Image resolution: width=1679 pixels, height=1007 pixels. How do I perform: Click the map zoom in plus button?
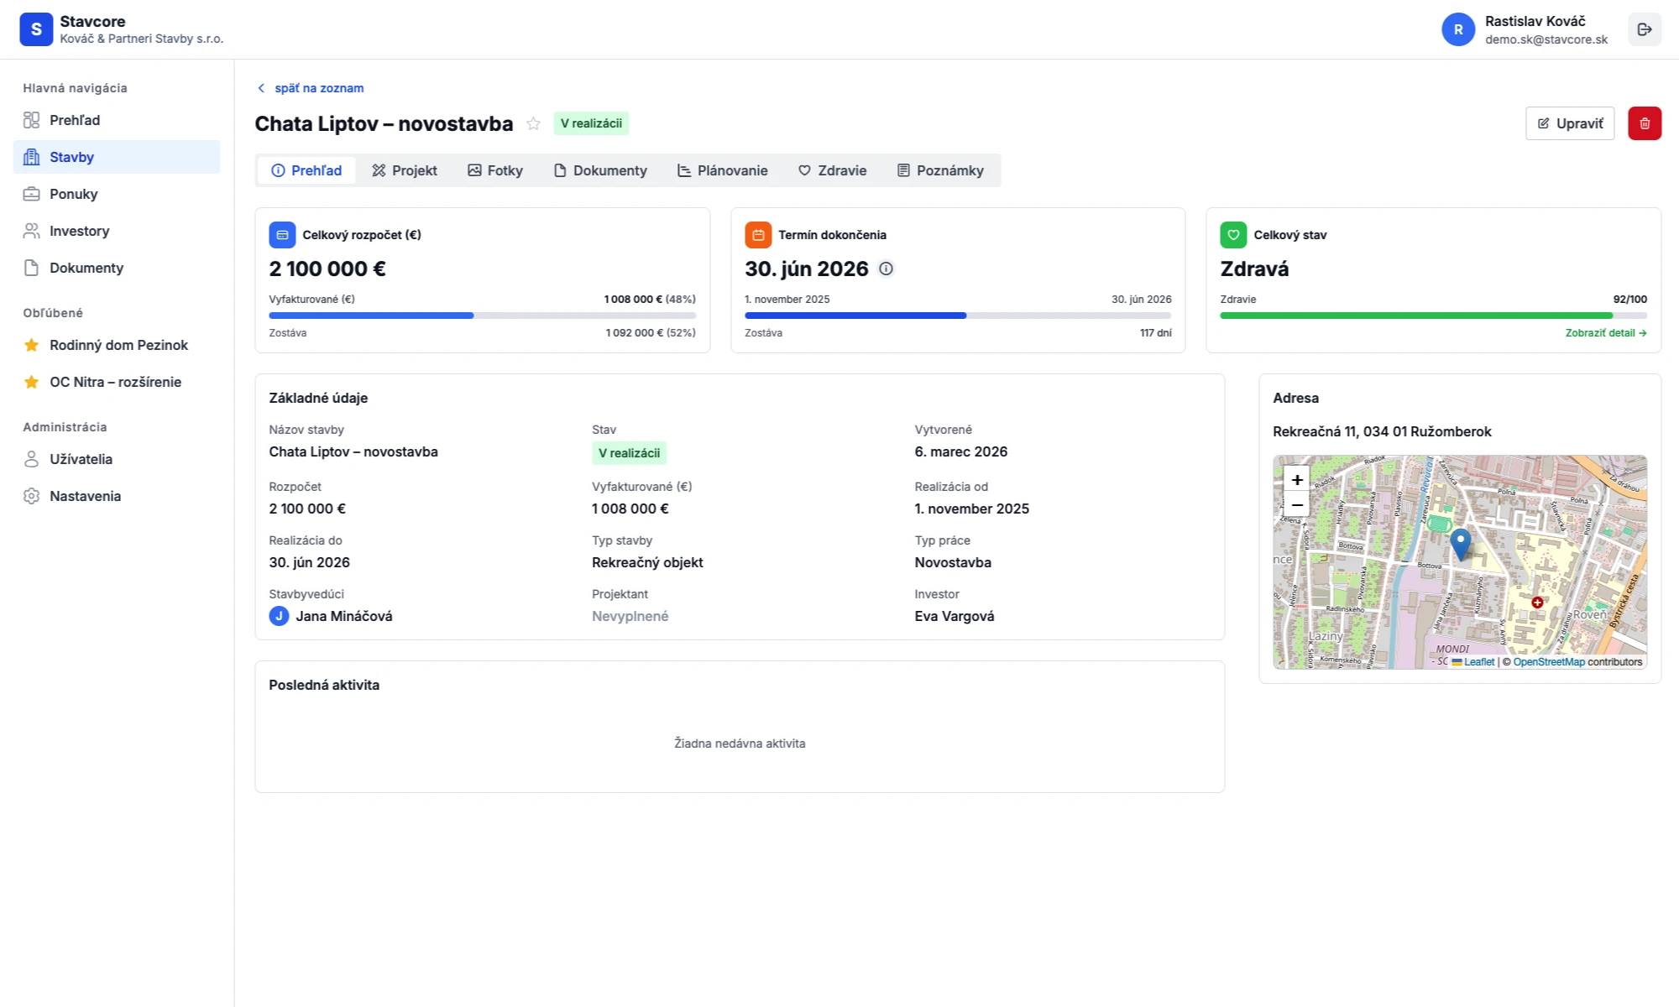click(x=1296, y=479)
